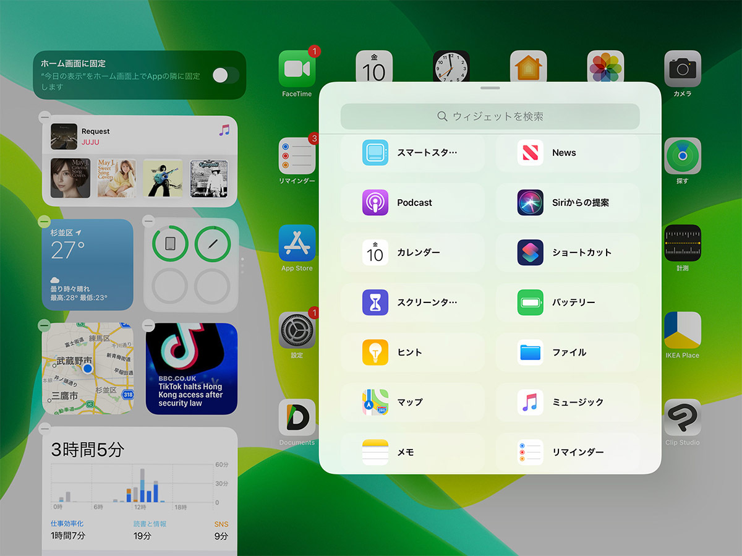The height and width of the screenshot is (556, 742).
Task: Open the 杉並区 27° weather widget
Action: [x=88, y=265]
